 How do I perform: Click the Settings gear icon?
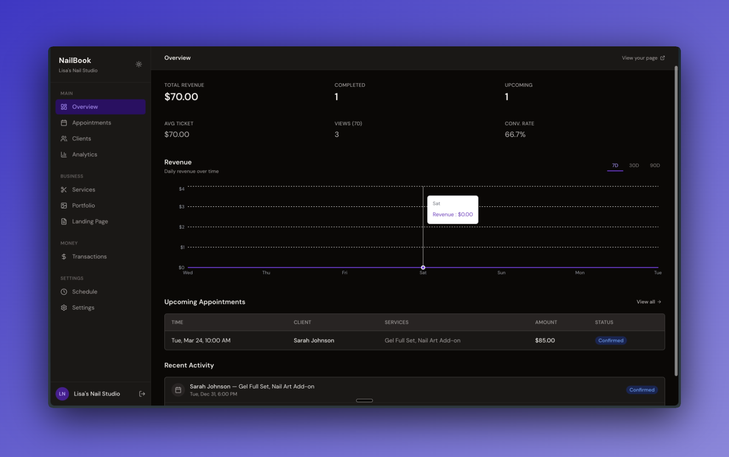pos(64,307)
